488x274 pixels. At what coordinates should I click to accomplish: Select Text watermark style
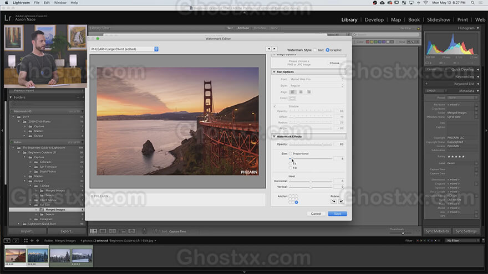[x=315, y=50]
